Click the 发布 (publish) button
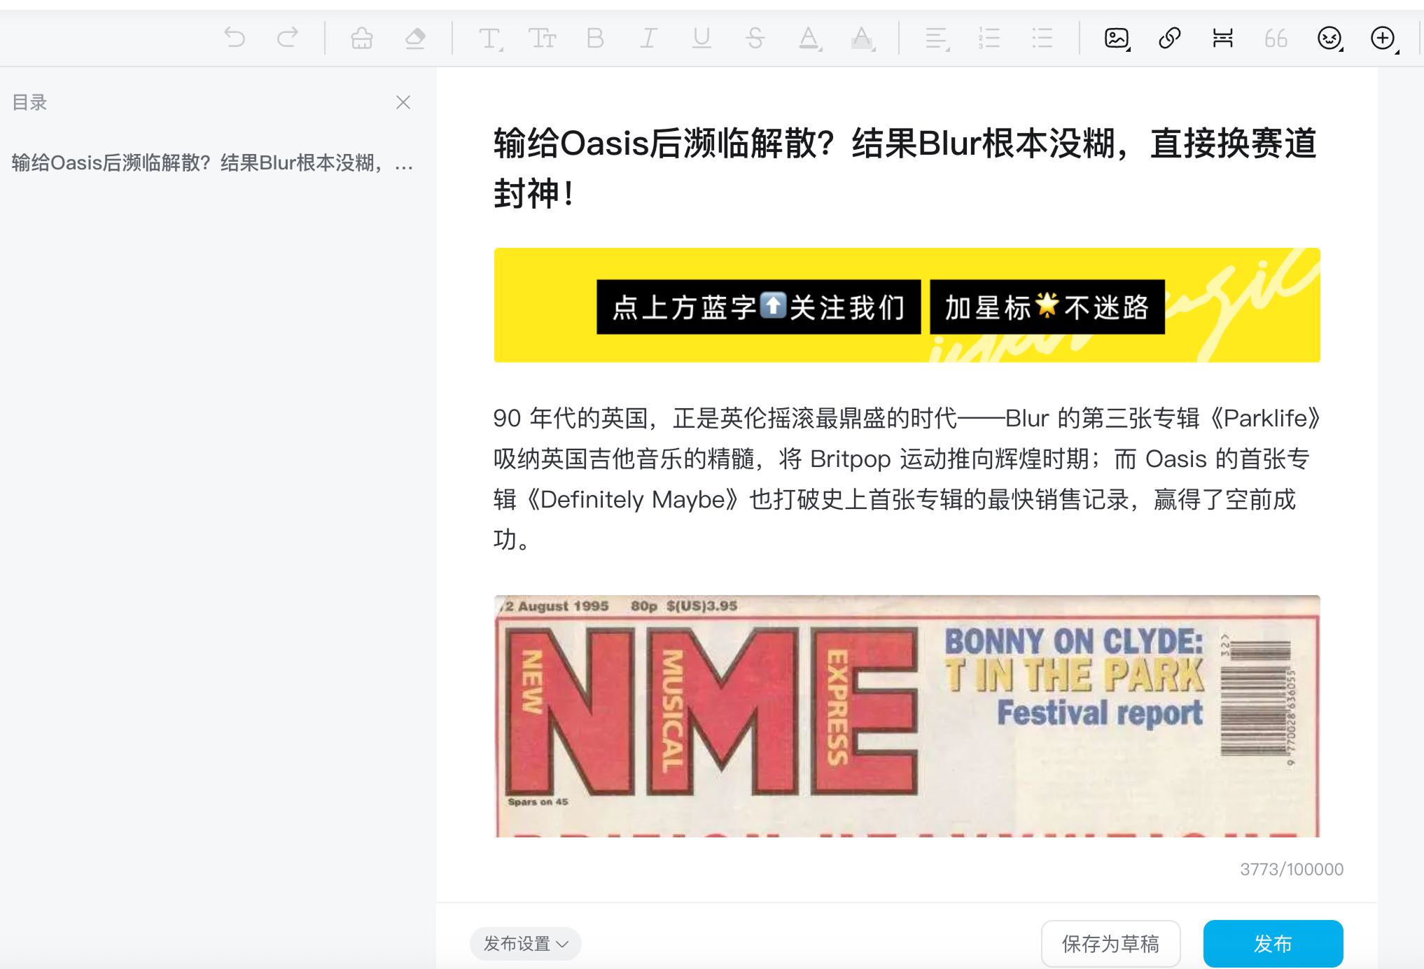Screen dimensions: 1424x969 pos(1273,943)
